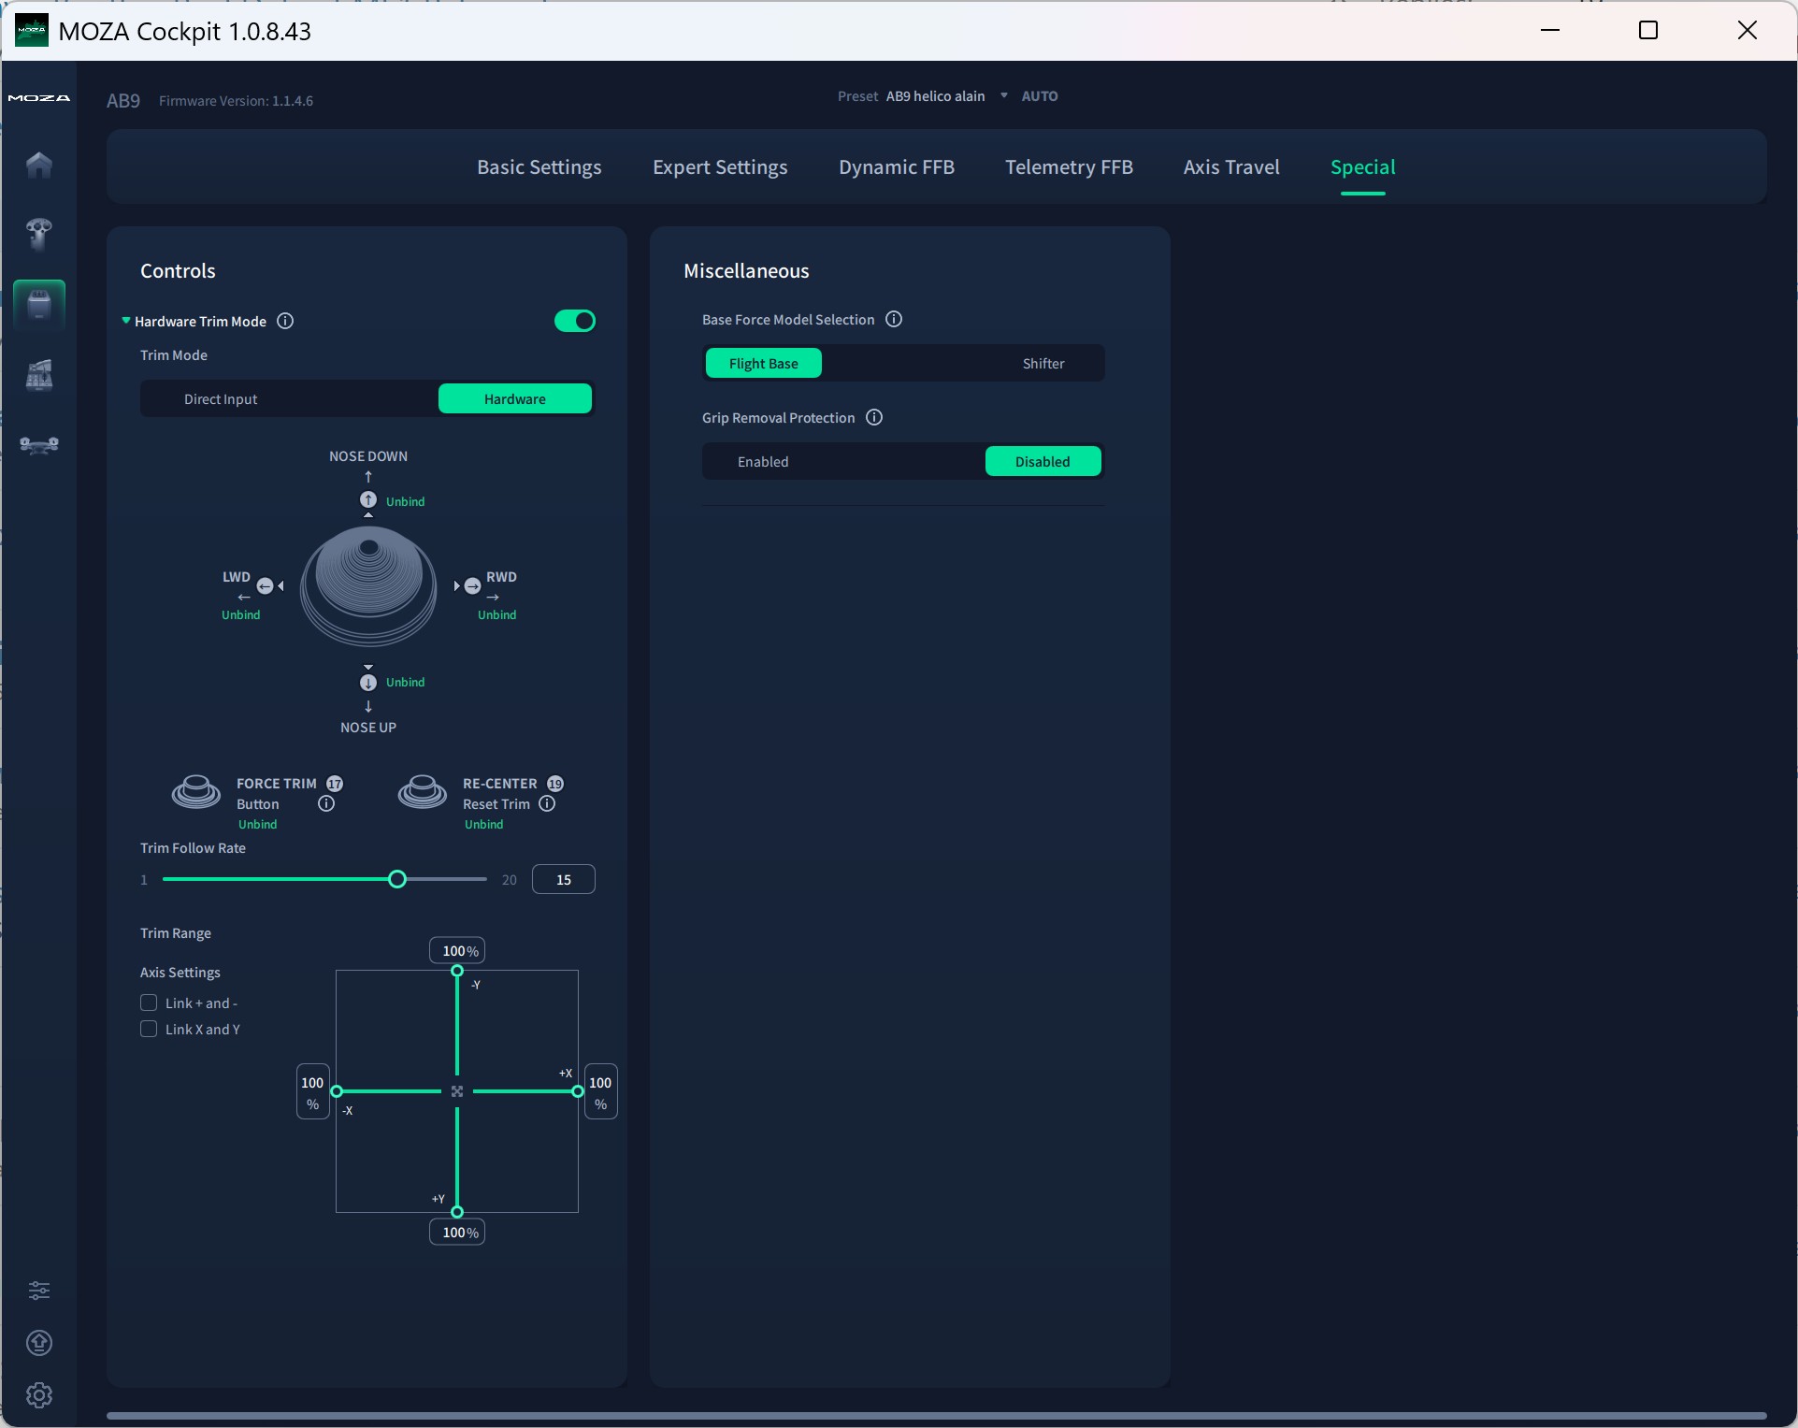Show info for Force Trim Button

(326, 803)
